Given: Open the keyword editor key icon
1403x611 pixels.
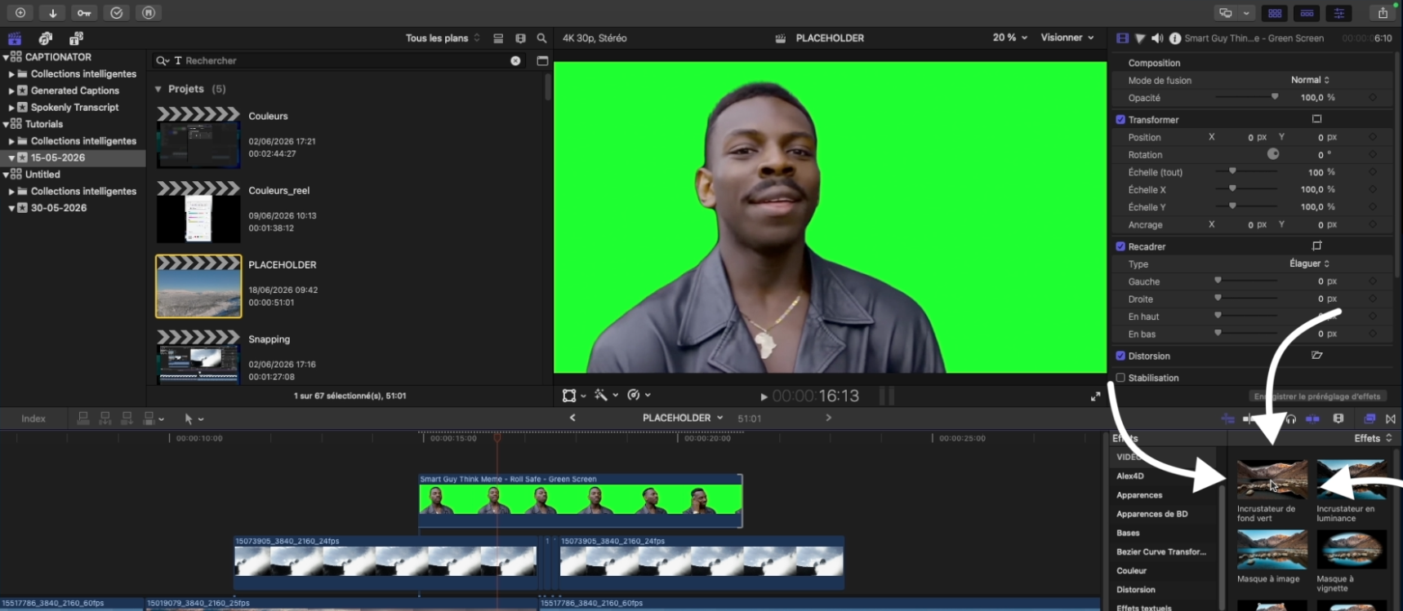Looking at the screenshot, I should 84,12.
